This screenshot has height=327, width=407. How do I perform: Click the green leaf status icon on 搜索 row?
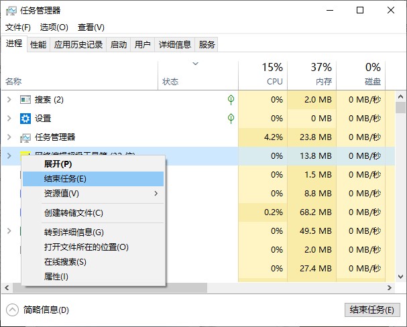[231, 100]
